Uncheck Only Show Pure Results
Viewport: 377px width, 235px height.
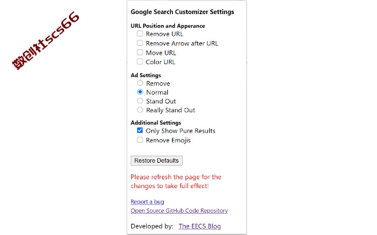[x=140, y=130]
